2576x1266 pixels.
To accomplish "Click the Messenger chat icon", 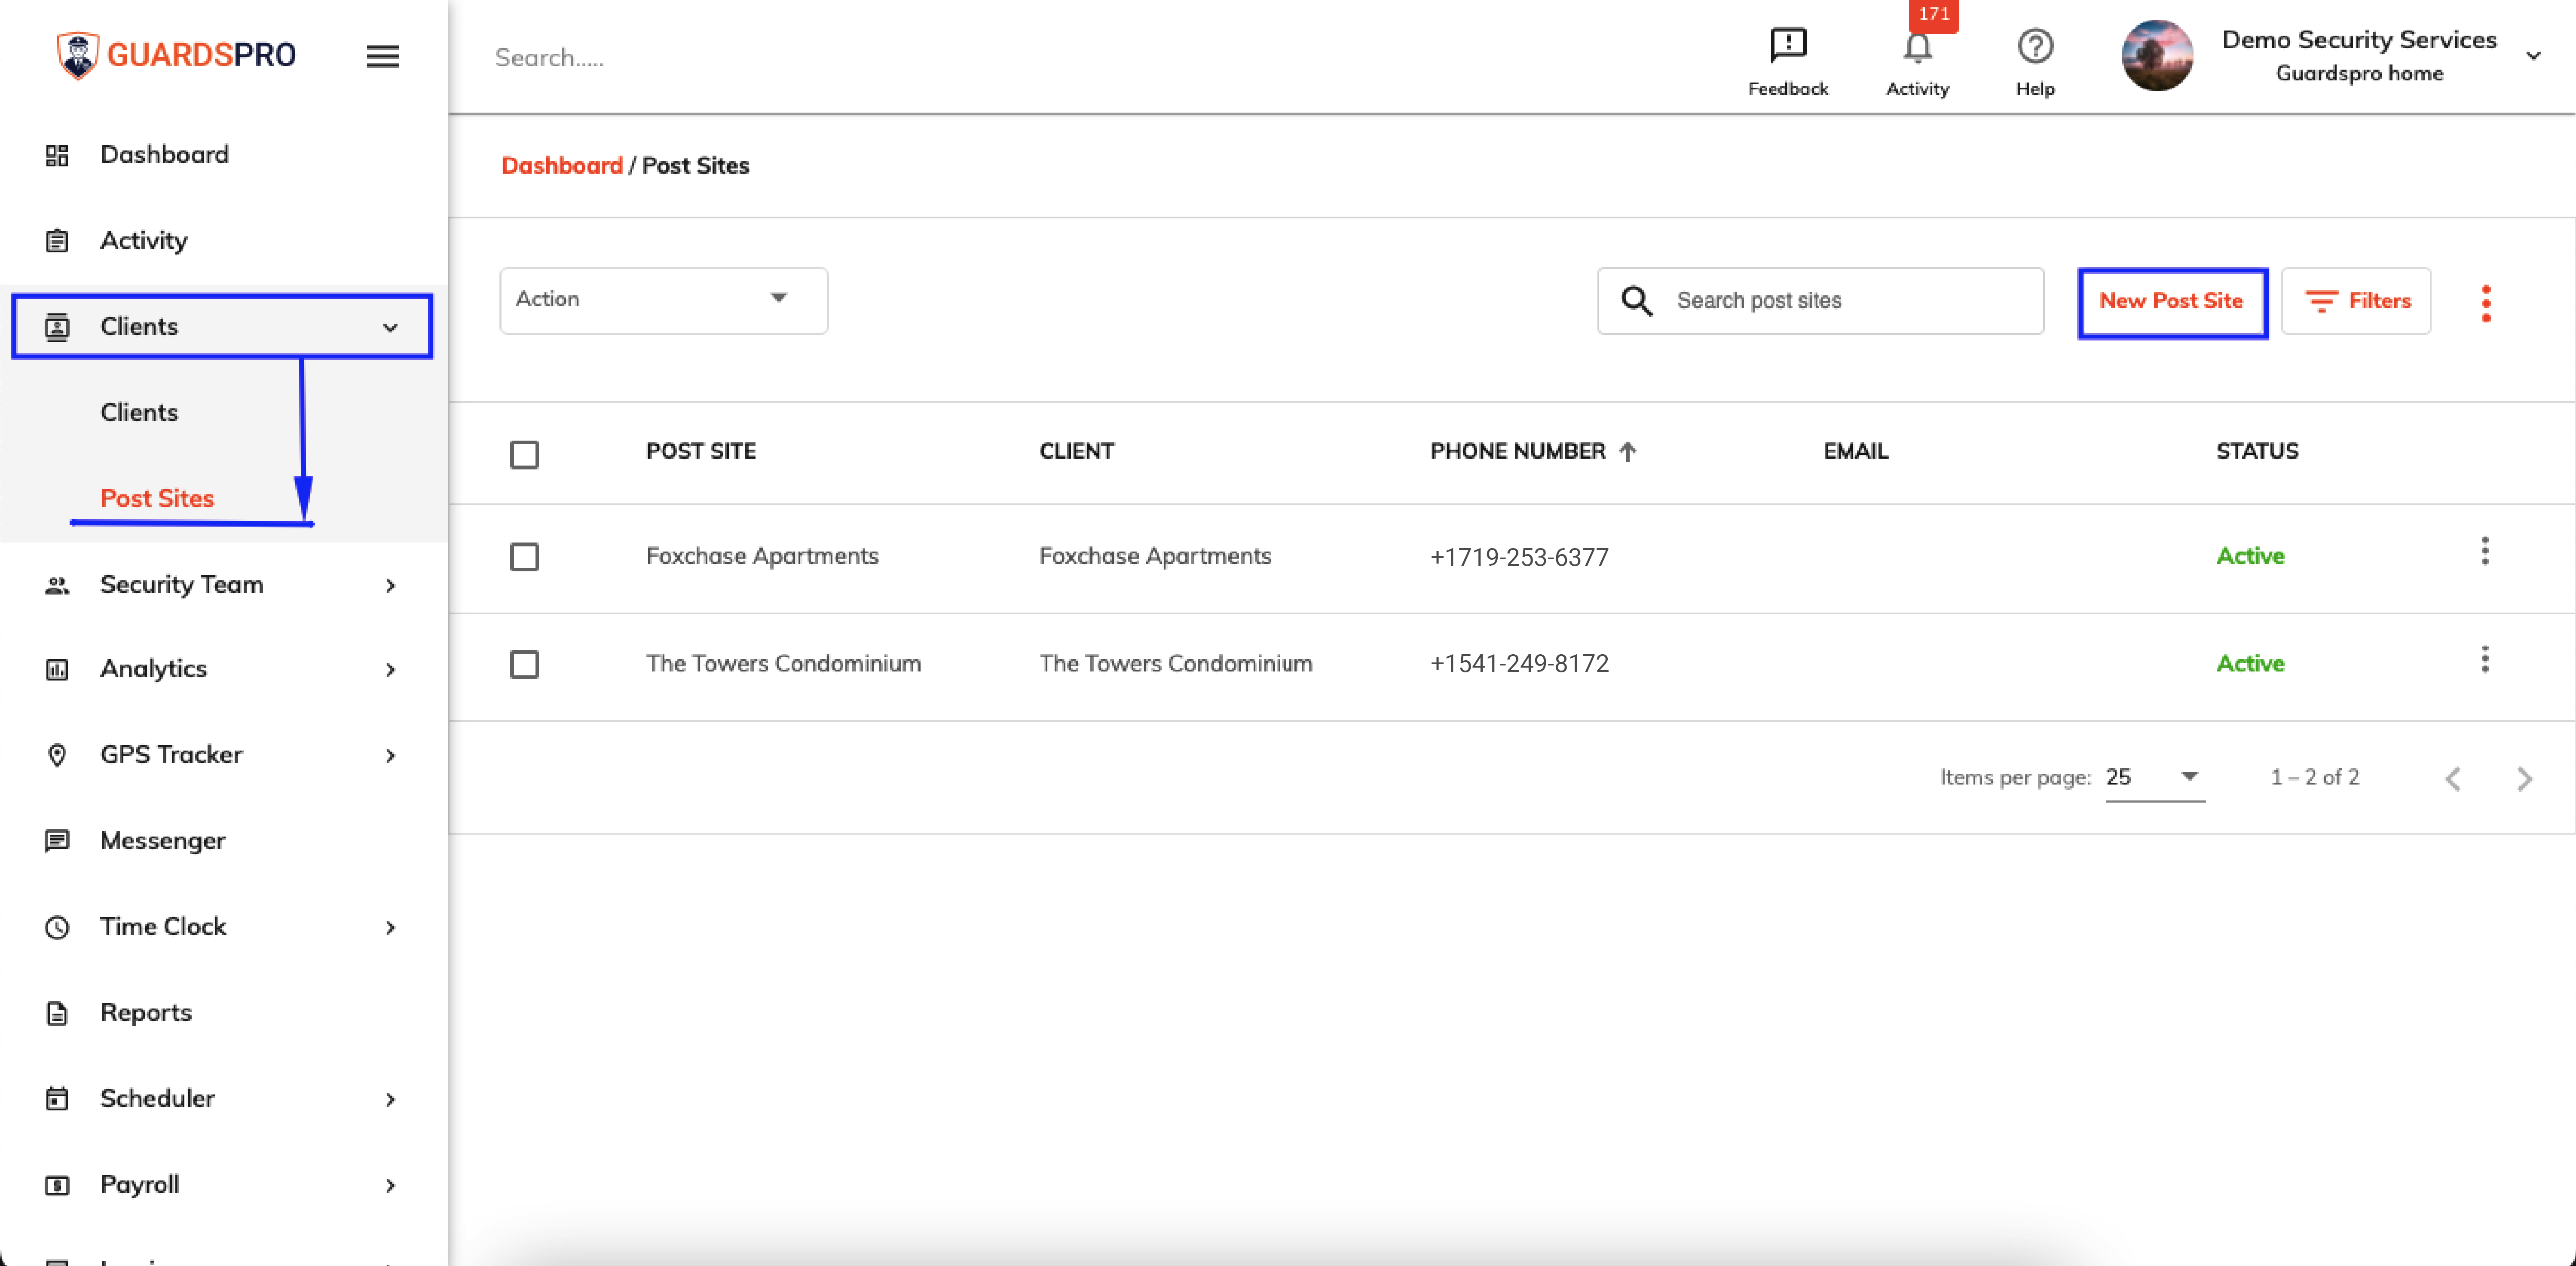I will (x=57, y=841).
